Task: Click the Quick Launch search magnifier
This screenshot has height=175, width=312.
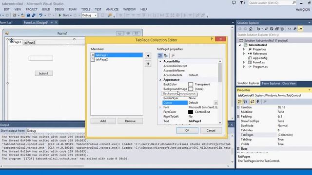Action: tap(294, 2)
